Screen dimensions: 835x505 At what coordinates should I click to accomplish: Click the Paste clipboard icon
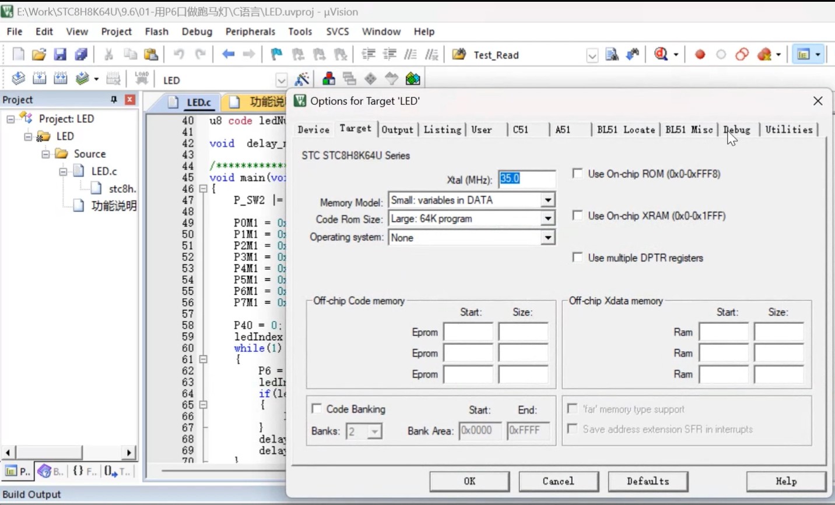[151, 54]
